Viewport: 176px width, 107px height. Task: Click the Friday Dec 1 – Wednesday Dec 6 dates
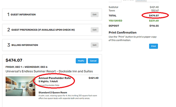coord(26,67)
